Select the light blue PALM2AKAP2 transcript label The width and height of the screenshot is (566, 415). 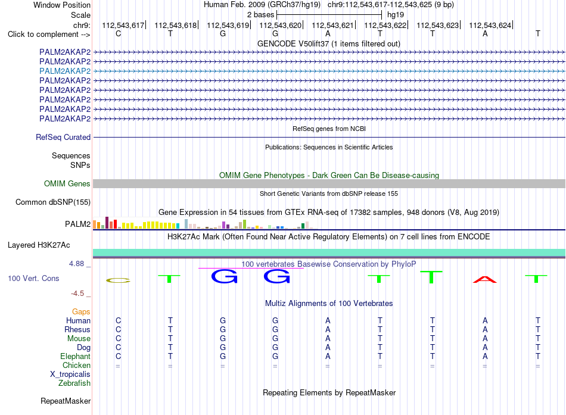pos(65,71)
